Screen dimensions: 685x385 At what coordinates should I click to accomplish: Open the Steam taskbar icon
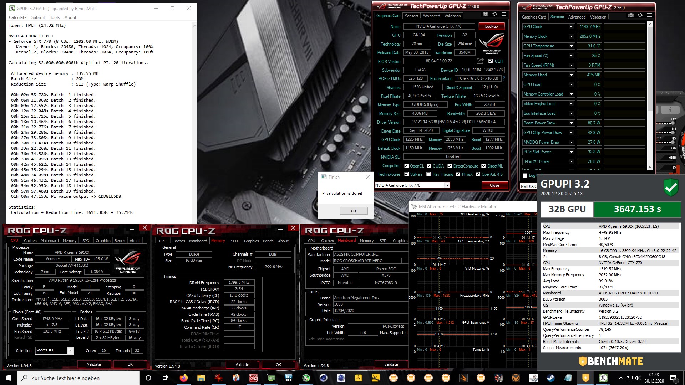[x=550, y=378]
